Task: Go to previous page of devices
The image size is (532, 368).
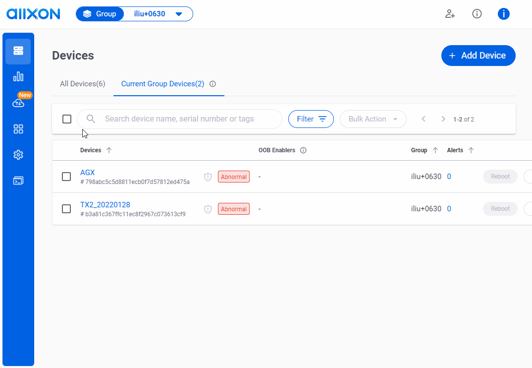Action: coord(424,119)
